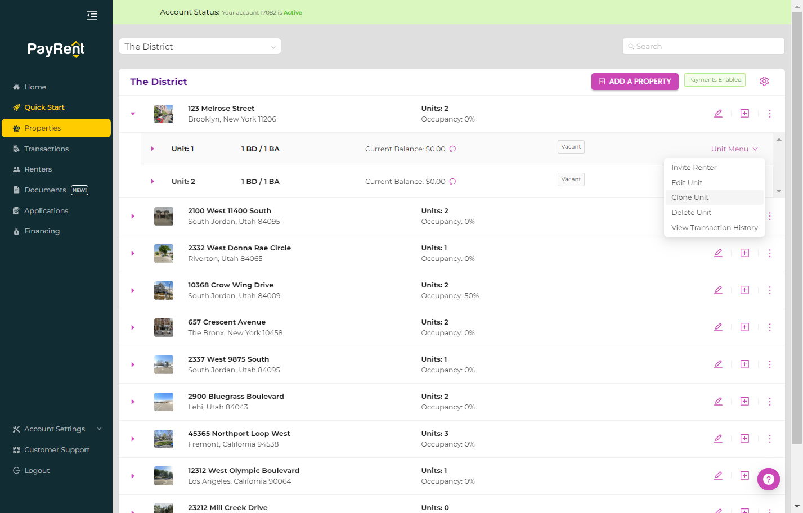Expand the 2100 West 11400 South property
Viewport: 803px width, 513px height.
[x=133, y=216]
